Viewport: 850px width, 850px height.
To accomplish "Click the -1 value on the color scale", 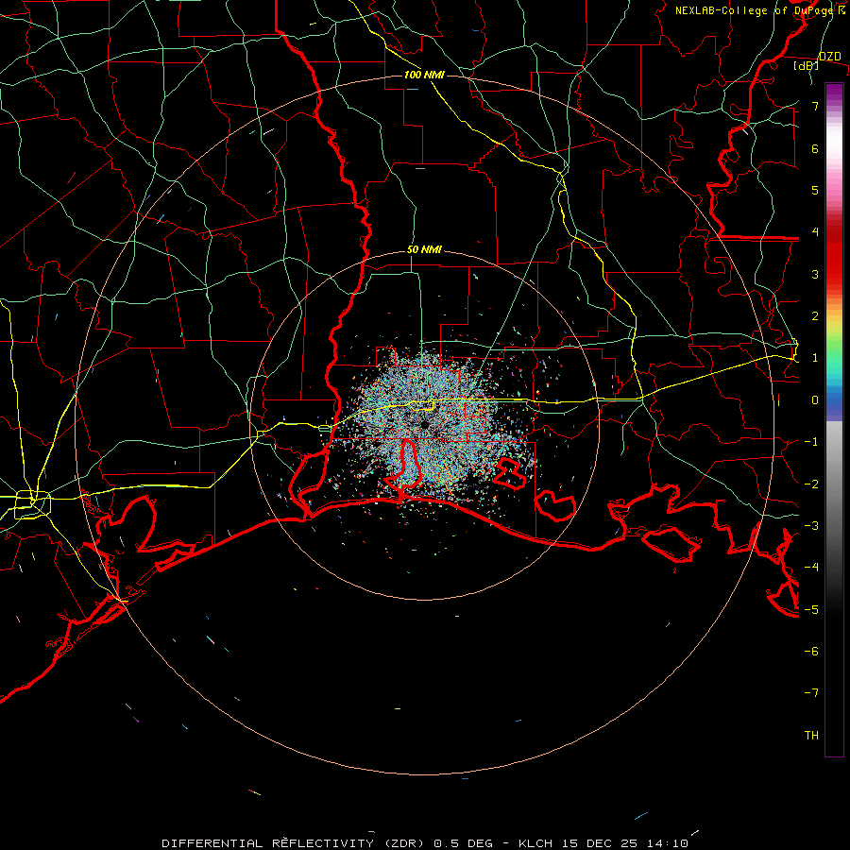I will [811, 442].
